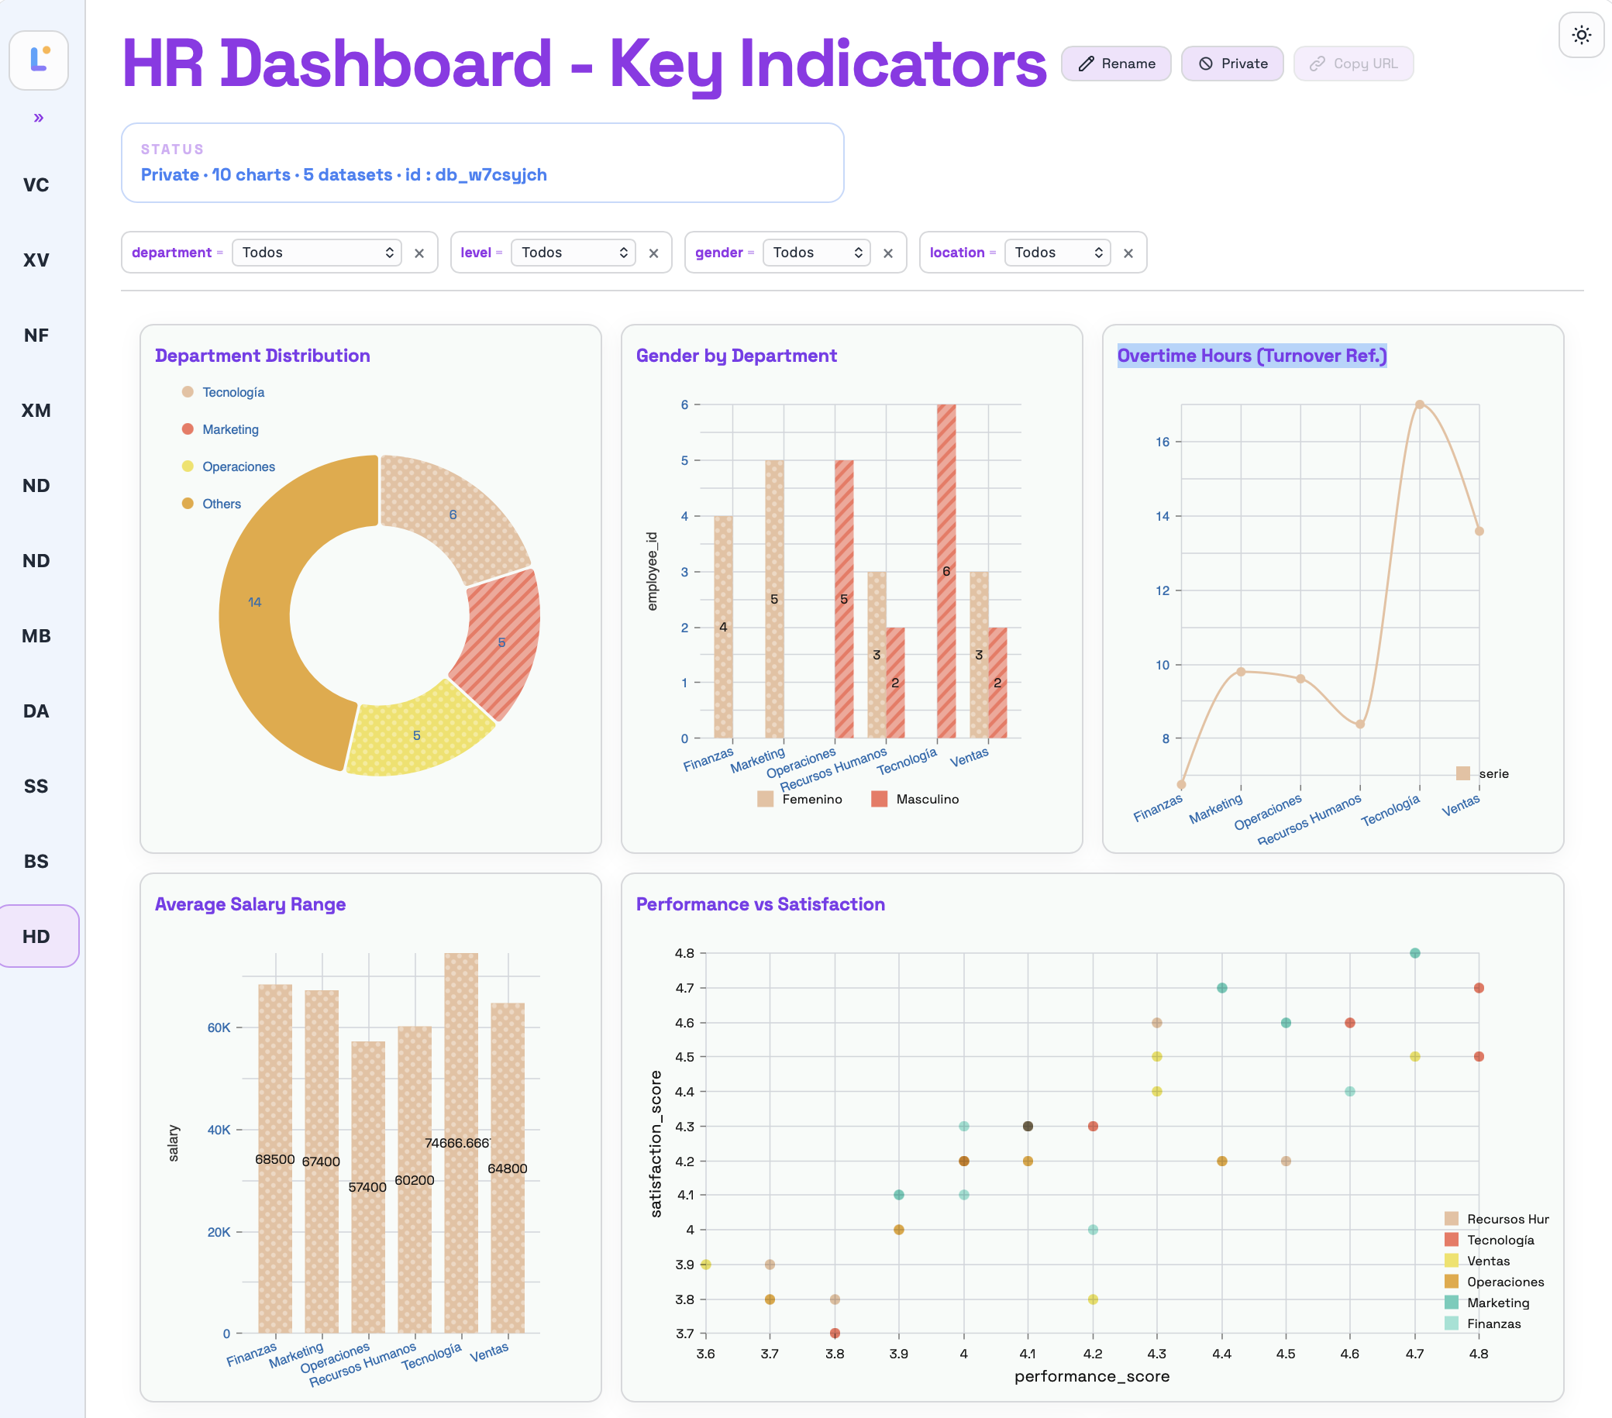
Task: Switch to the VC sidebar item
Action: 36,185
